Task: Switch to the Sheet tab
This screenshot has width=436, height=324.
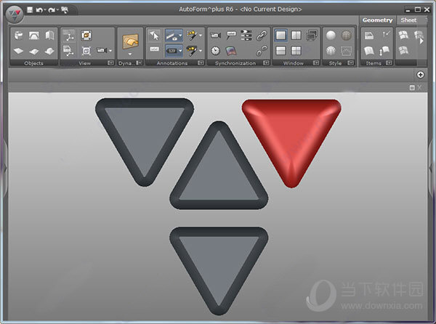Action: (x=408, y=20)
